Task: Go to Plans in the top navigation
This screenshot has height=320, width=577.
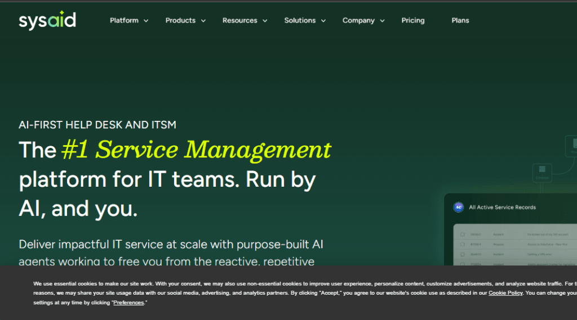Action: [460, 20]
